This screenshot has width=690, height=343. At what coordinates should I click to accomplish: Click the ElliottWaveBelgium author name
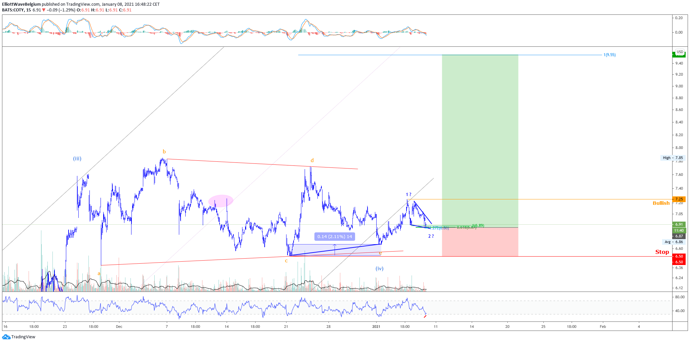point(21,4)
